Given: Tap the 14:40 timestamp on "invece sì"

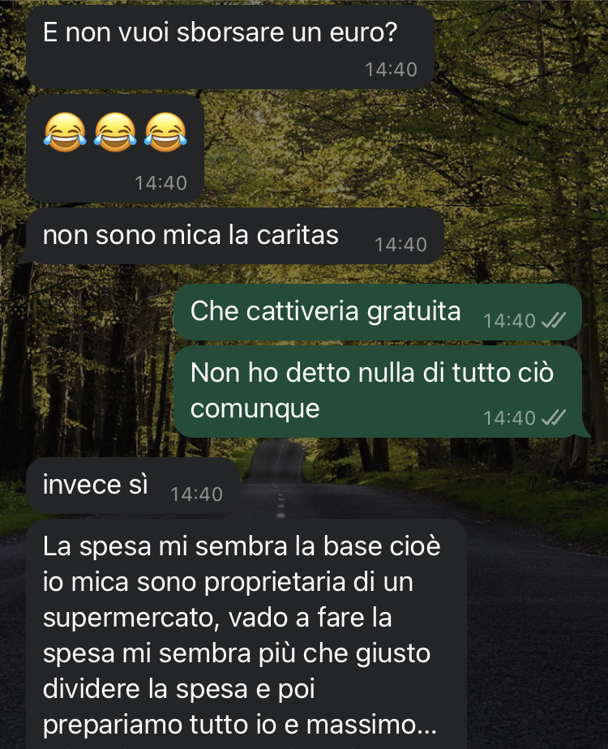Looking at the screenshot, I should [196, 494].
